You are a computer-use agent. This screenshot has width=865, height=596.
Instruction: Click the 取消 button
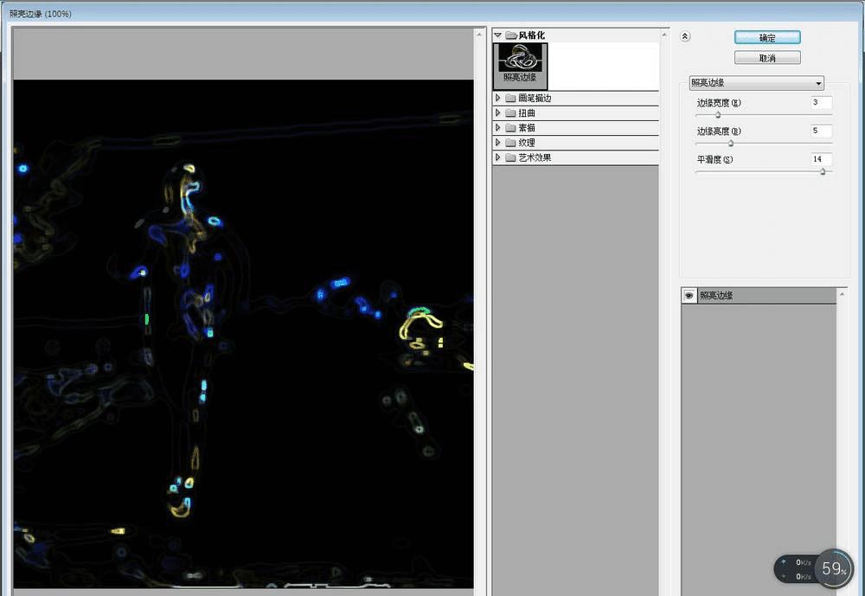tap(767, 58)
